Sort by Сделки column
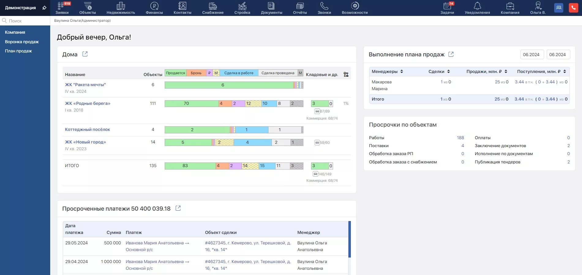Viewport: 582px width, 275px height. [x=448, y=71]
